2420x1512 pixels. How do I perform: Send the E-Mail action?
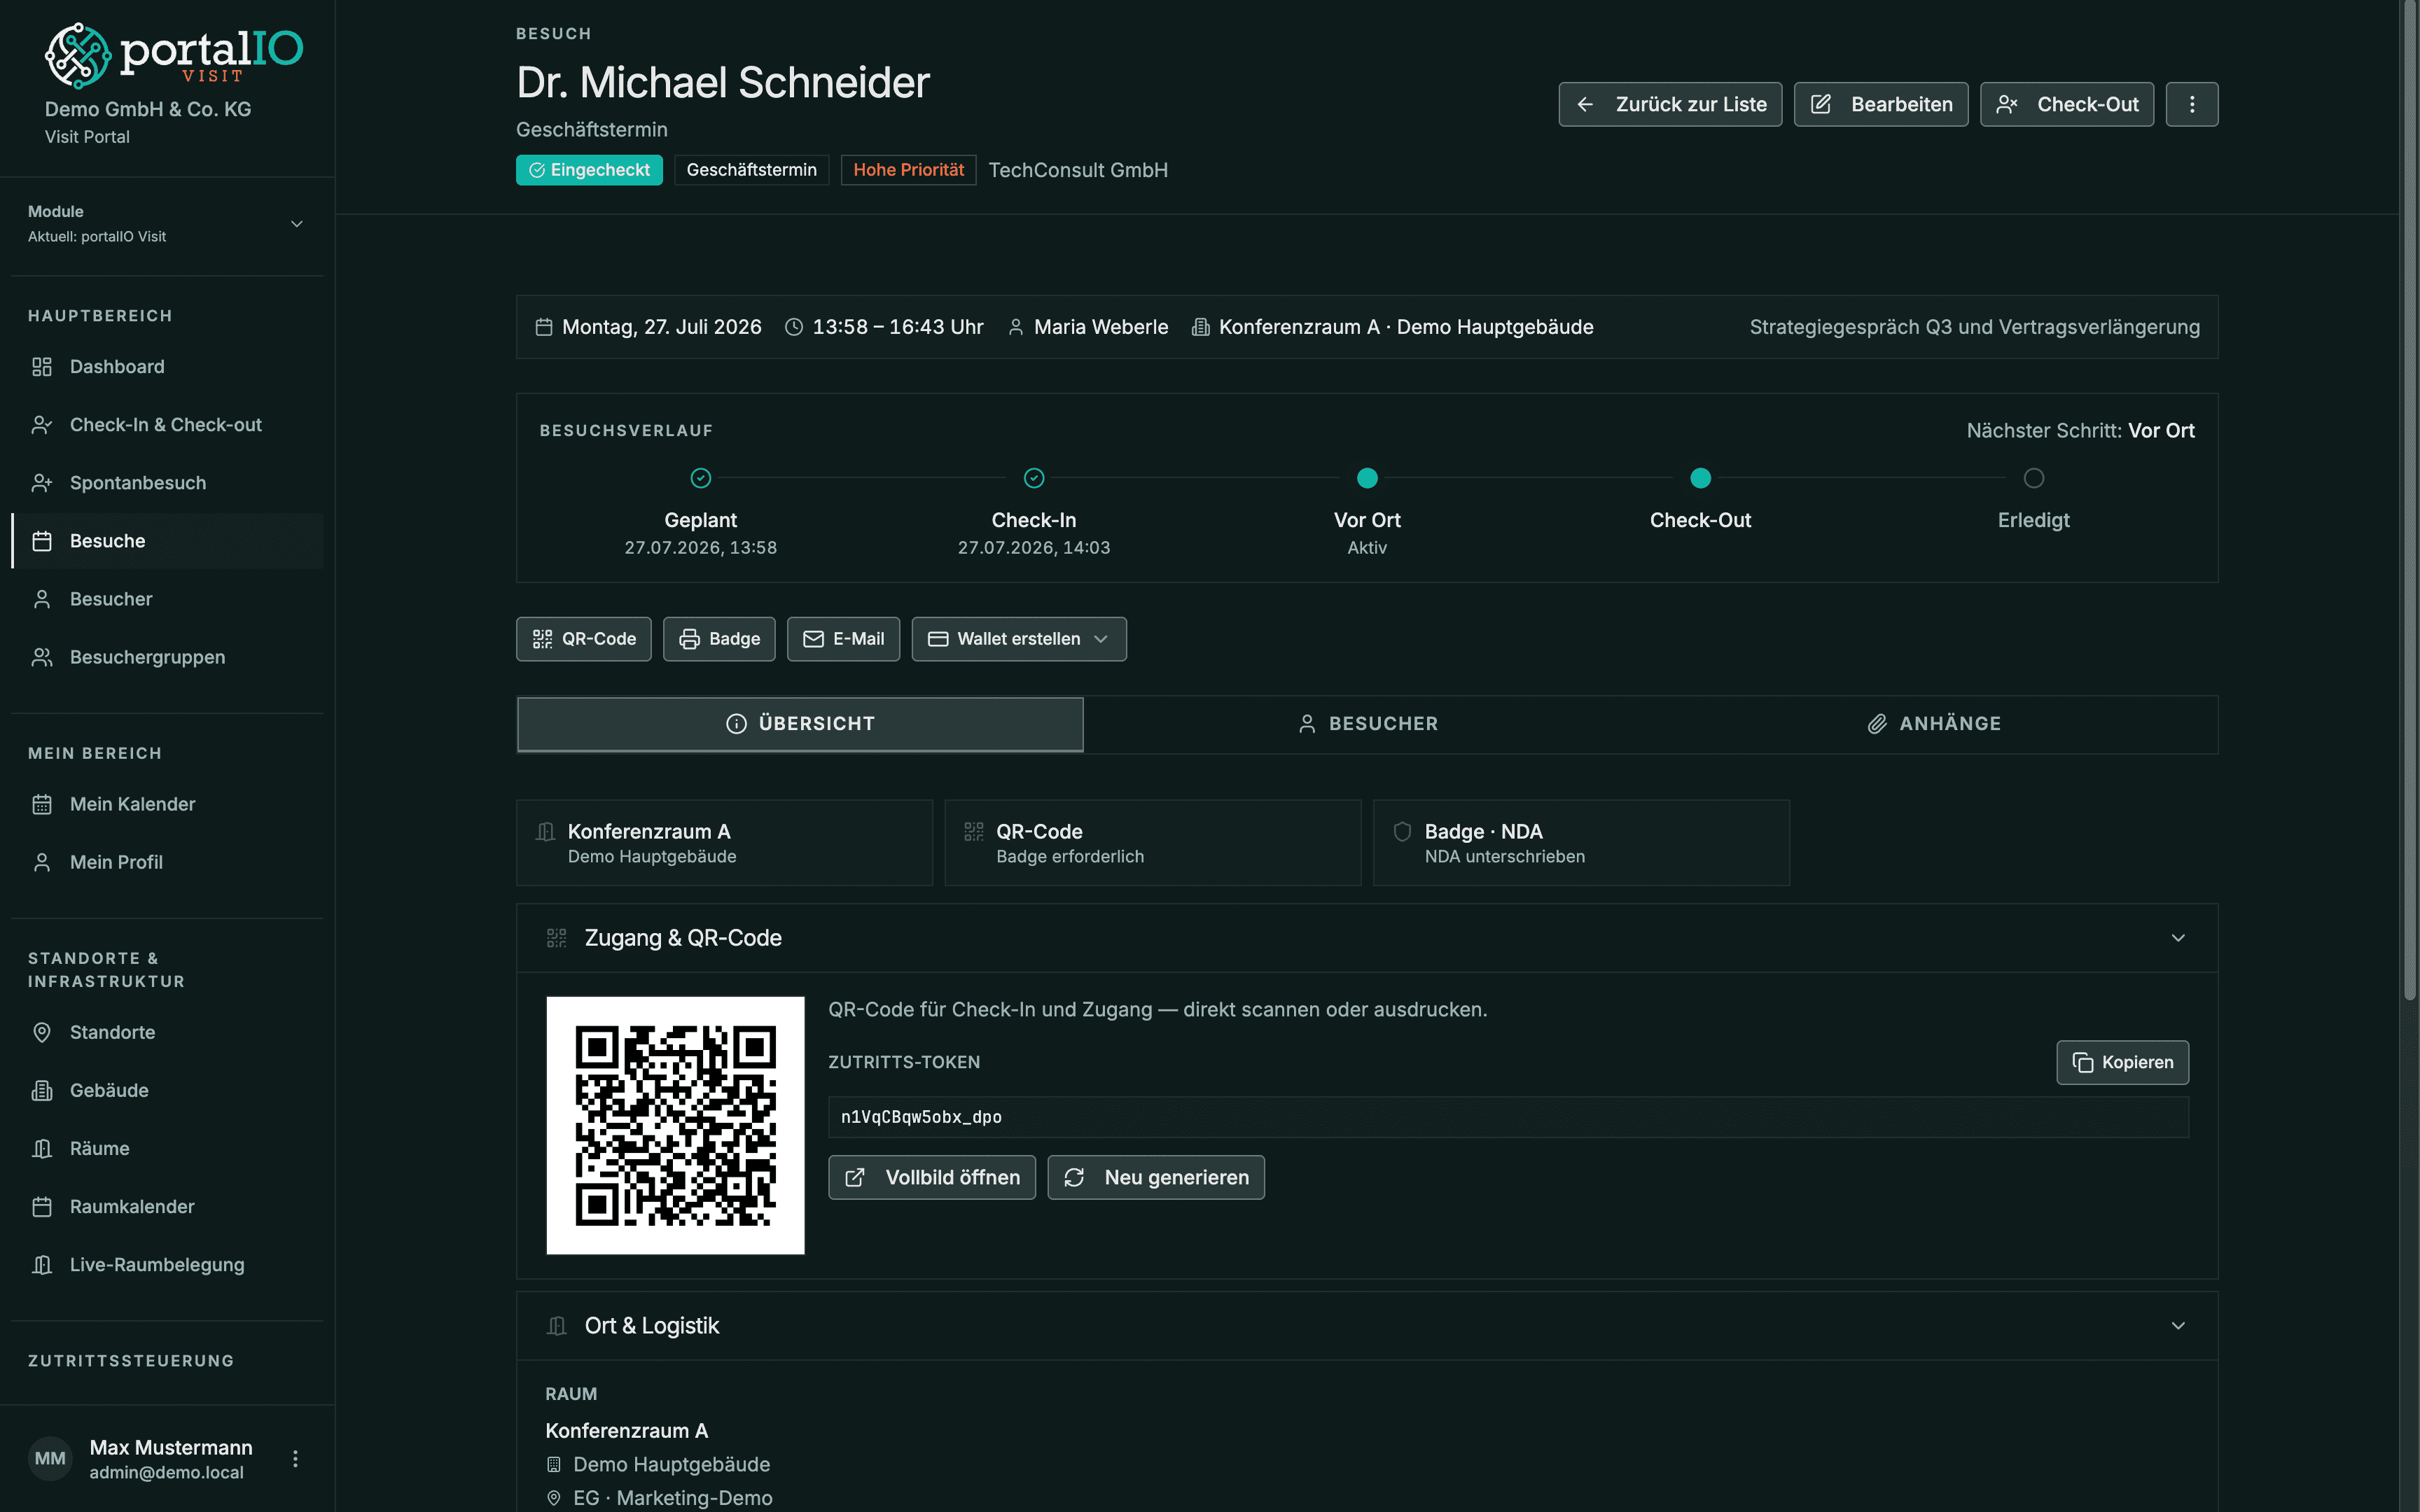coord(843,639)
